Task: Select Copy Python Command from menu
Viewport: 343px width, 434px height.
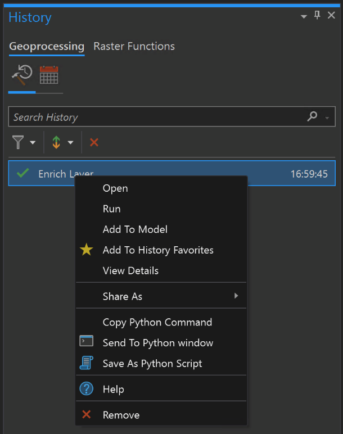Action: (157, 322)
